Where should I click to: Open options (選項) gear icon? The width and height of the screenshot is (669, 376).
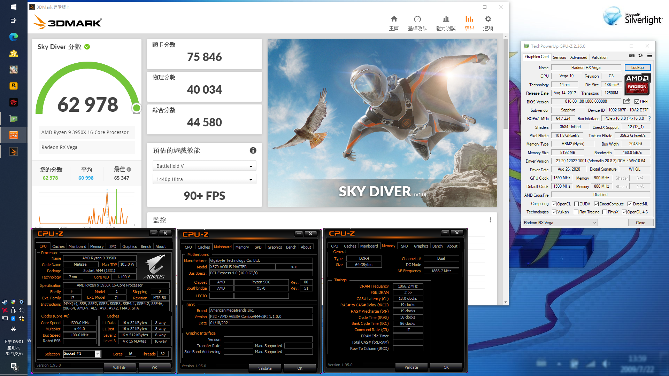488,19
